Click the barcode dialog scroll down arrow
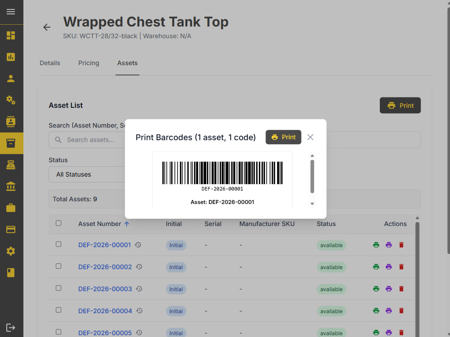Screen dimensions: 450x337 tap(312, 204)
